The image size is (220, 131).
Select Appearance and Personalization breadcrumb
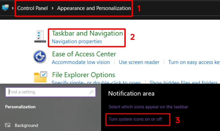(94, 8)
